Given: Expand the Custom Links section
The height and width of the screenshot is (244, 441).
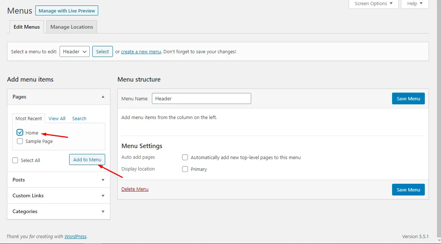Looking at the screenshot, I should pos(103,195).
